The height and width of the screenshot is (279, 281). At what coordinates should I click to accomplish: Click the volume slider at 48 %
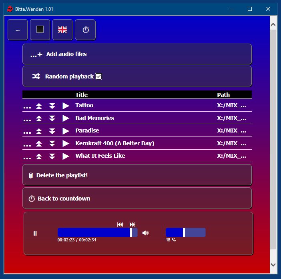(x=185, y=233)
